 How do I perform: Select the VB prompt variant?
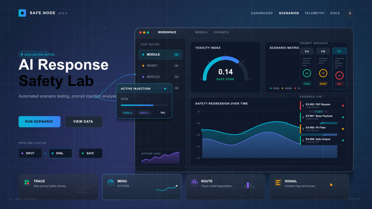323,51
